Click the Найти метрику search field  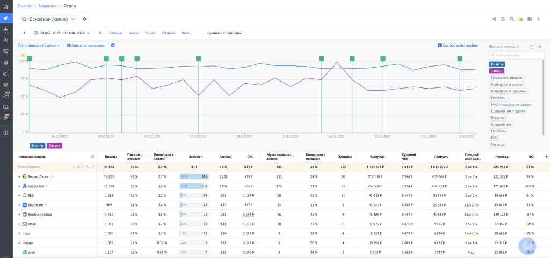[515, 55]
